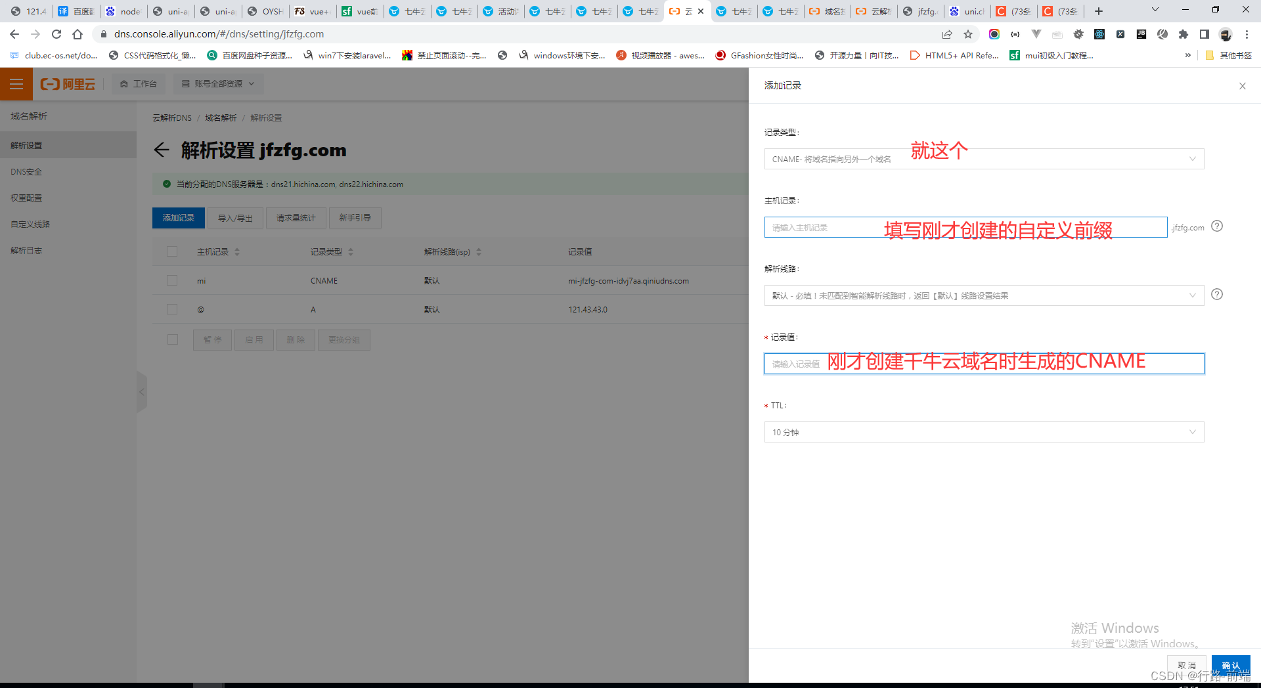The image size is (1261, 688).
Task: Click the 新手引导 button
Action: [355, 218]
